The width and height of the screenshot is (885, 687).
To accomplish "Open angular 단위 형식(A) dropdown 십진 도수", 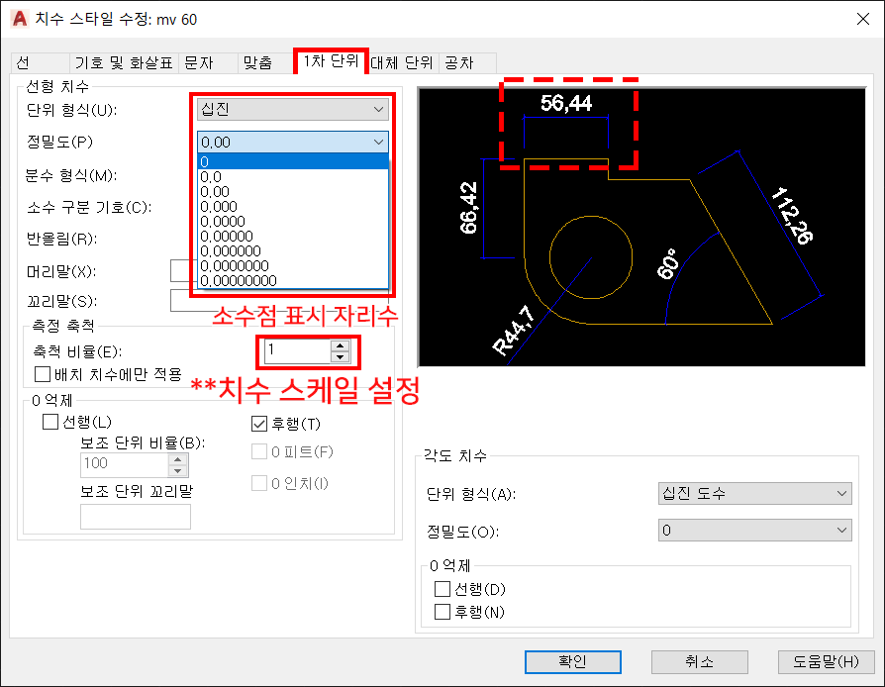I will point(754,493).
